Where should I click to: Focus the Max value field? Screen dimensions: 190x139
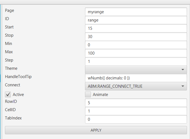(136, 53)
